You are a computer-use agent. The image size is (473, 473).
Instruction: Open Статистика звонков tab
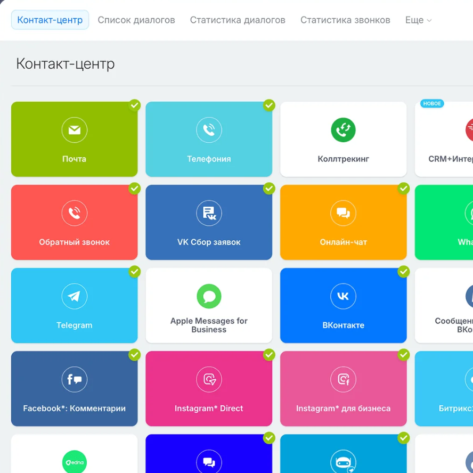pos(345,20)
